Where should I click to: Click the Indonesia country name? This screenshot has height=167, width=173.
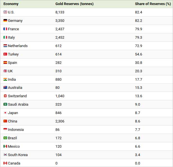16,130
